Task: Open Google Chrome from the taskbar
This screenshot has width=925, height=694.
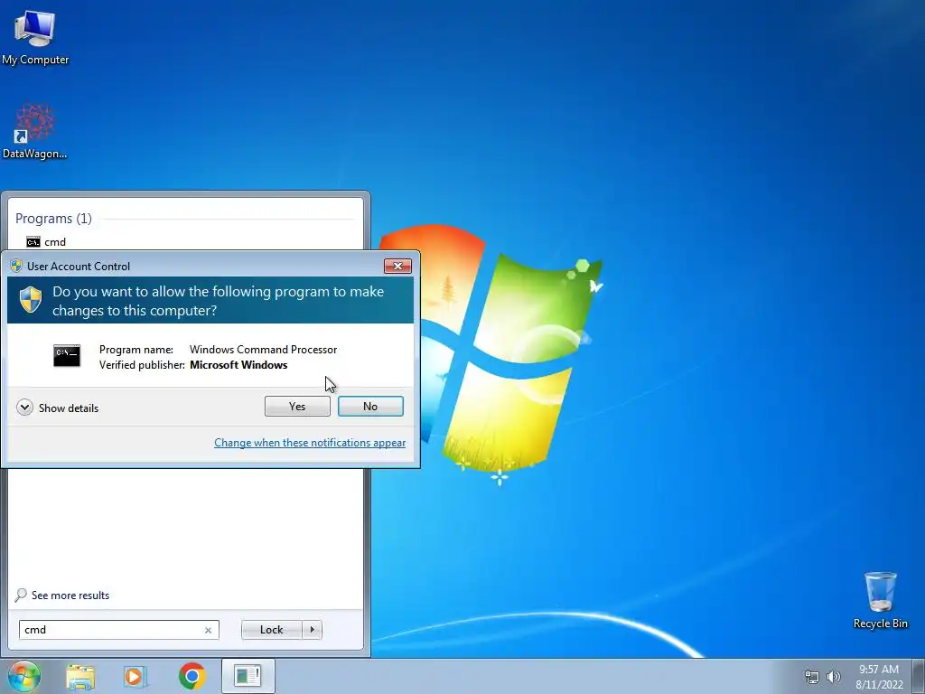Action: point(192,676)
